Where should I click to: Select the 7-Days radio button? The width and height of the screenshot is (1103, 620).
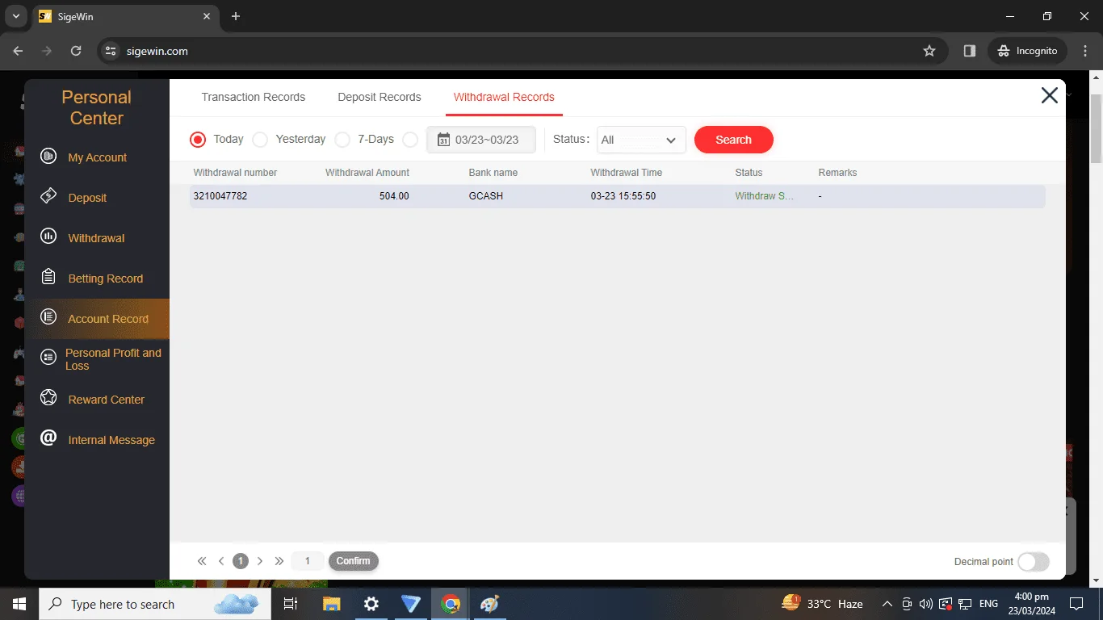point(342,140)
